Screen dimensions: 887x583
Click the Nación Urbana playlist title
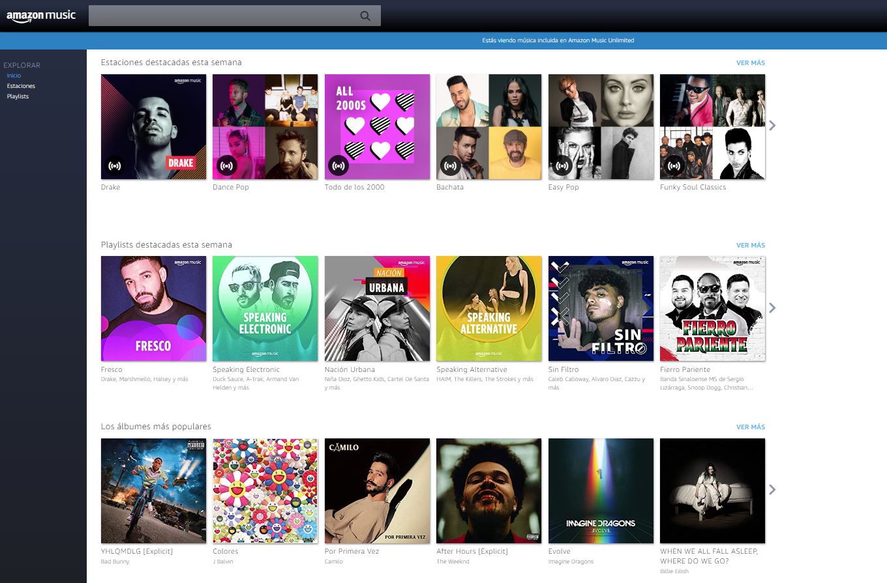point(350,369)
